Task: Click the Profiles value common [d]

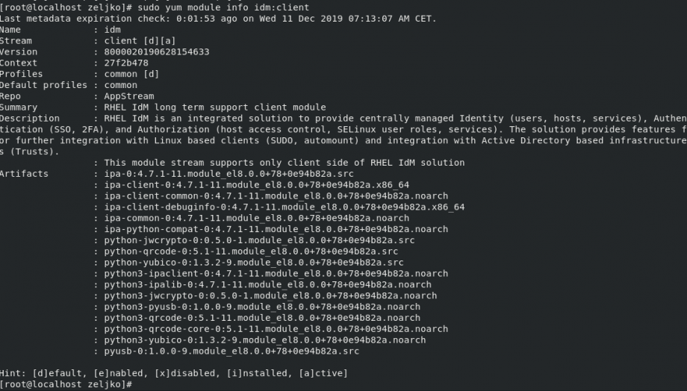Action: pyautogui.click(x=131, y=74)
